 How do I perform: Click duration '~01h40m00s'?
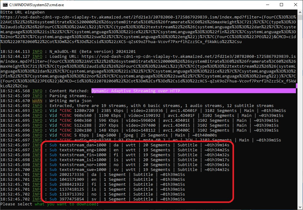point(205,135)
